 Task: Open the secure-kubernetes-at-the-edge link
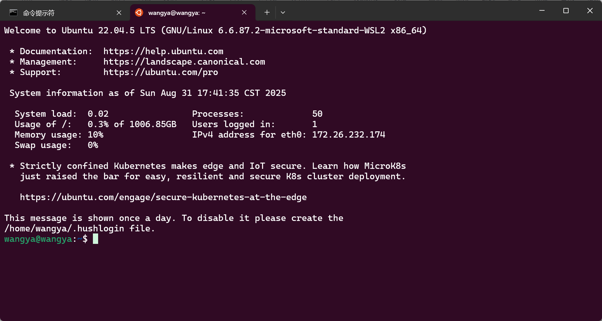pos(164,197)
